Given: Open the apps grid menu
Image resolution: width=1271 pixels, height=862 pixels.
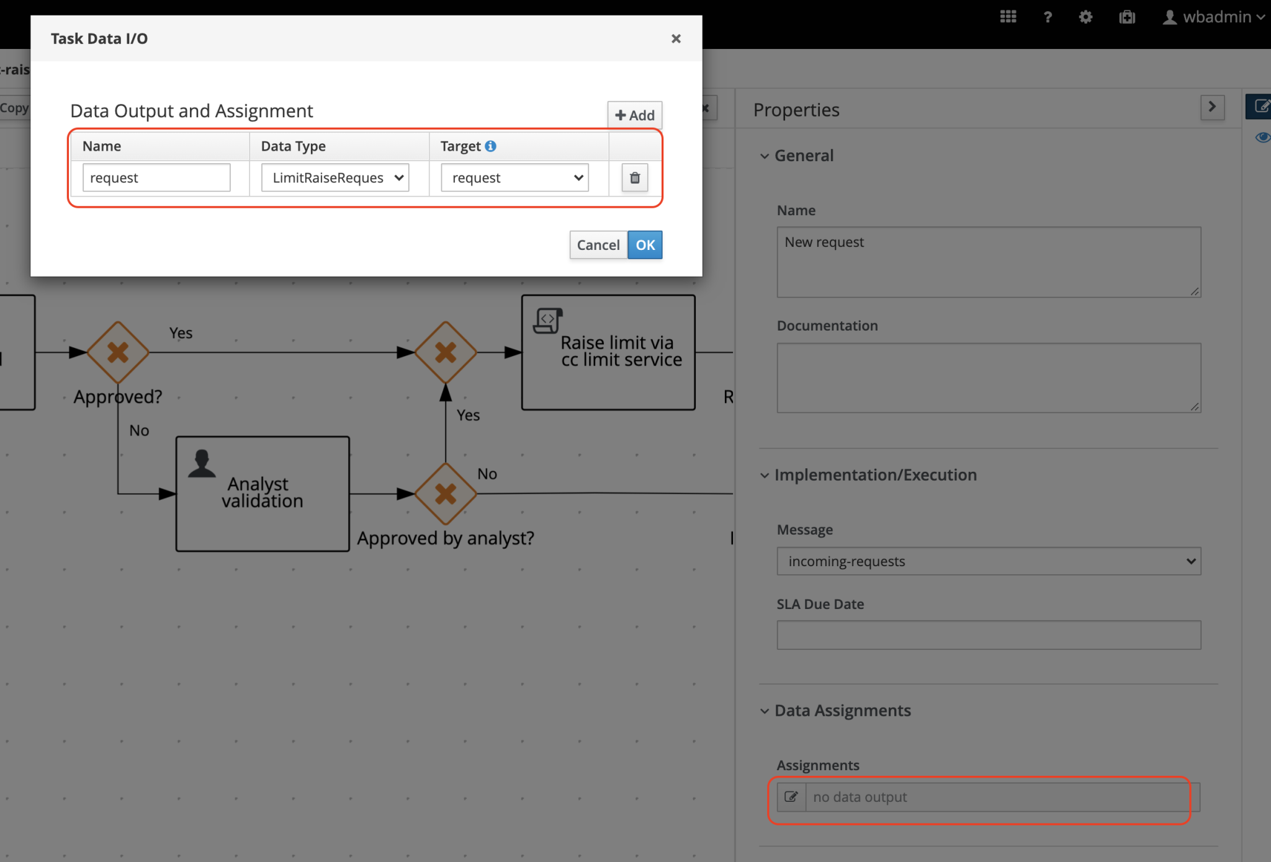Looking at the screenshot, I should pos(1008,17).
